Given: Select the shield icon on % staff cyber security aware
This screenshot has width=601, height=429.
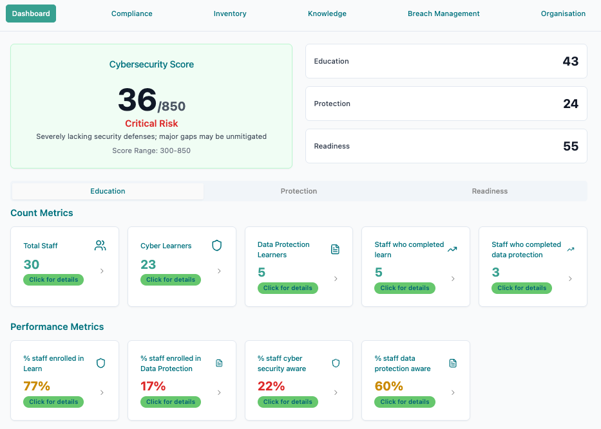Looking at the screenshot, I should pos(336,363).
